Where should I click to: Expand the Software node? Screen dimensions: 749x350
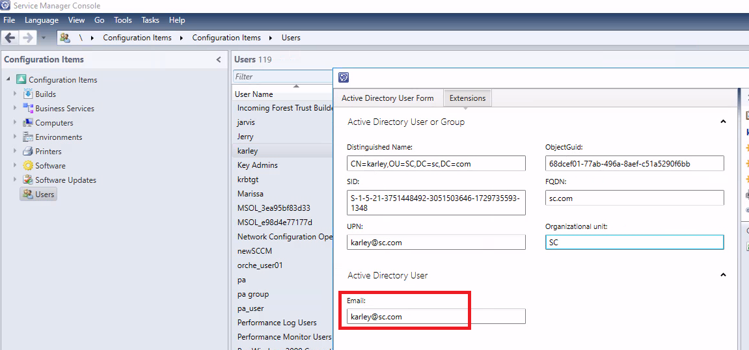coord(15,166)
